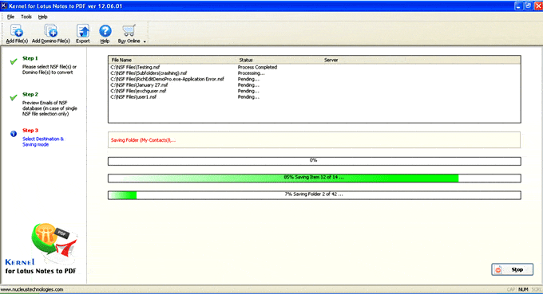Click the Step 3 blue info icon
Viewport: 543px width, 294px height.
tap(14, 134)
